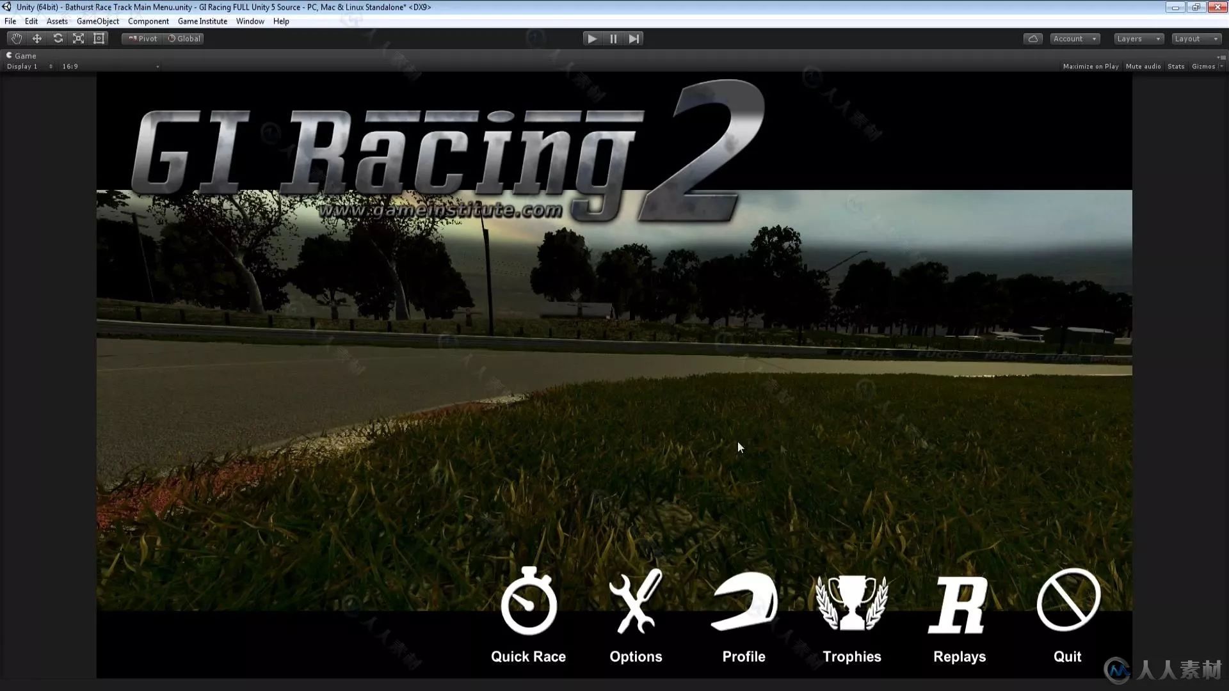
Task: Open the Component menu
Action: point(149,21)
